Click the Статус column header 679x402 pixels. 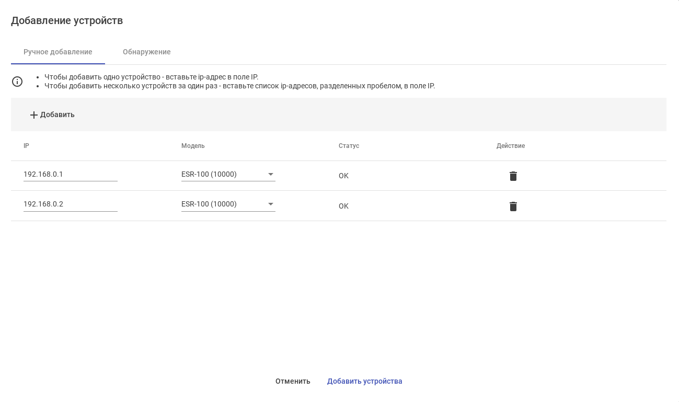349,146
